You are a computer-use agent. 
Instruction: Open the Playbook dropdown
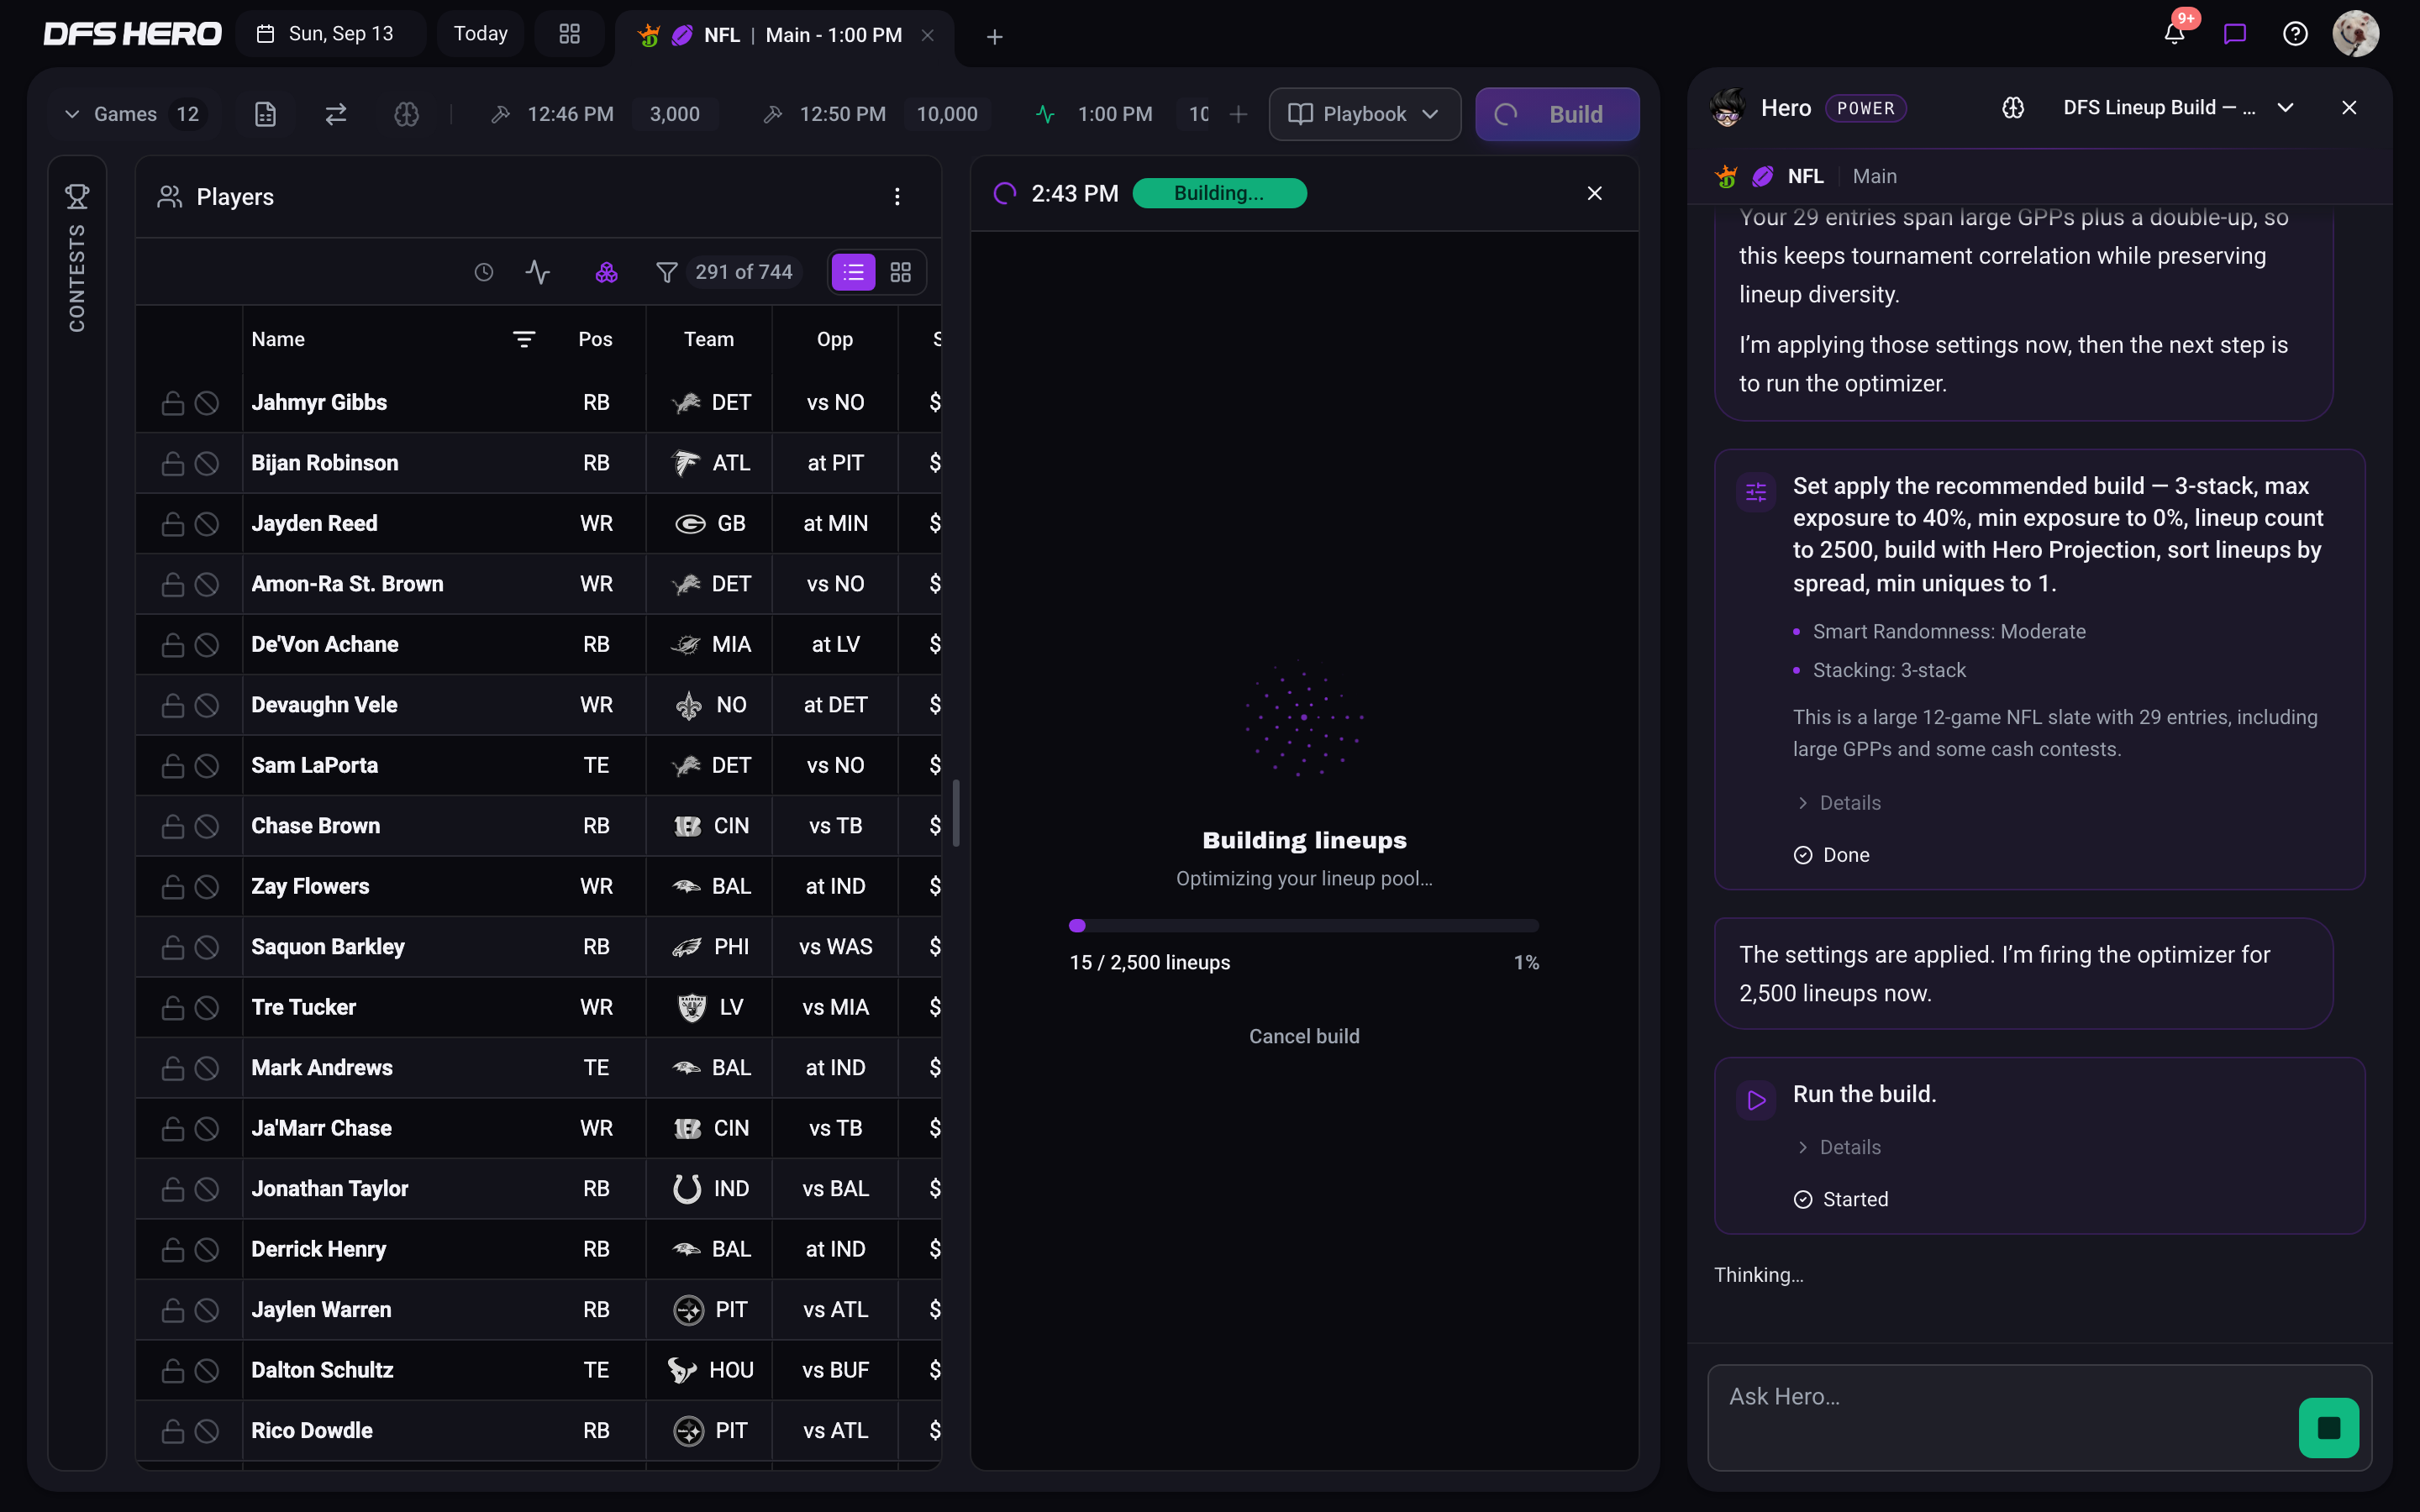pyautogui.click(x=1364, y=114)
